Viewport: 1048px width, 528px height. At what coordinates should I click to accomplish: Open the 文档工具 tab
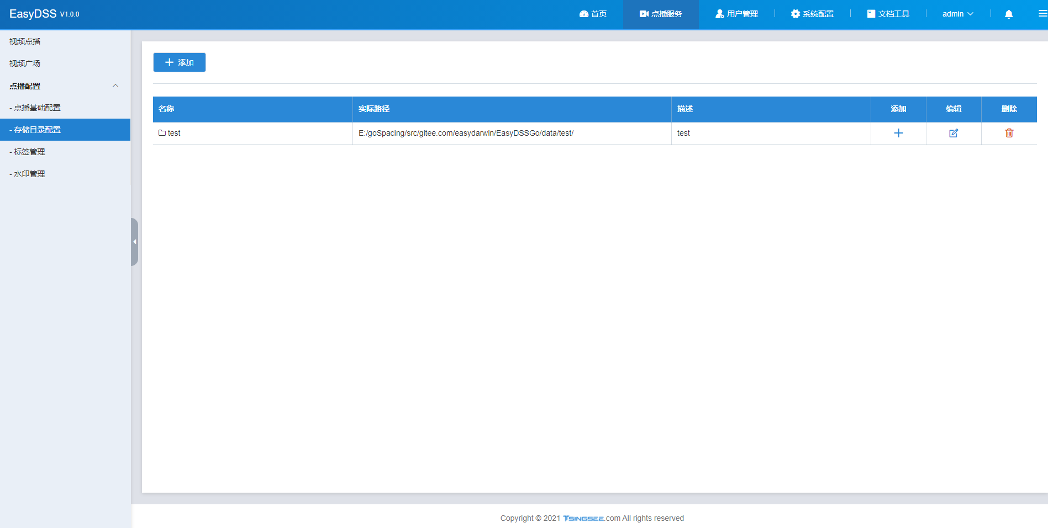click(888, 14)
